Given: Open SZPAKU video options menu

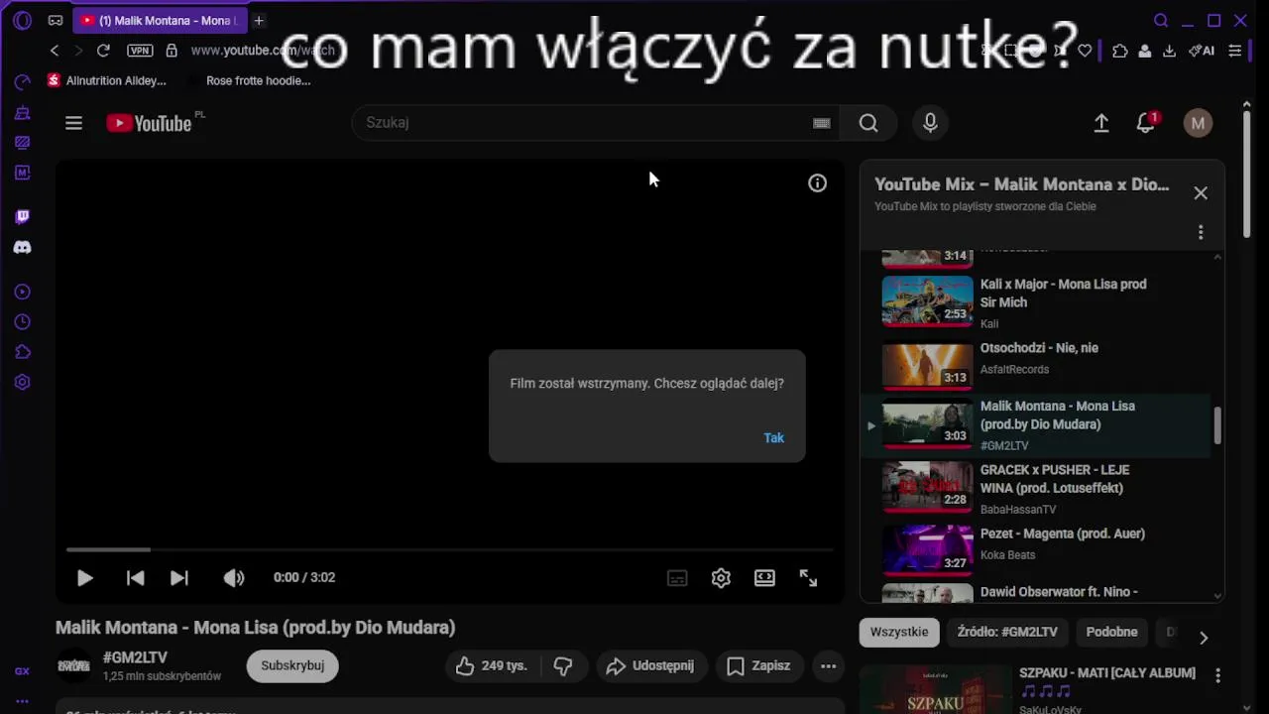Looking at the screenshot, I should click(x=1217, y=676).
